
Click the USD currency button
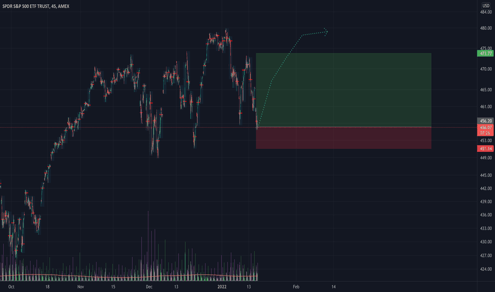pyautogui.click(x=486, y=5)
